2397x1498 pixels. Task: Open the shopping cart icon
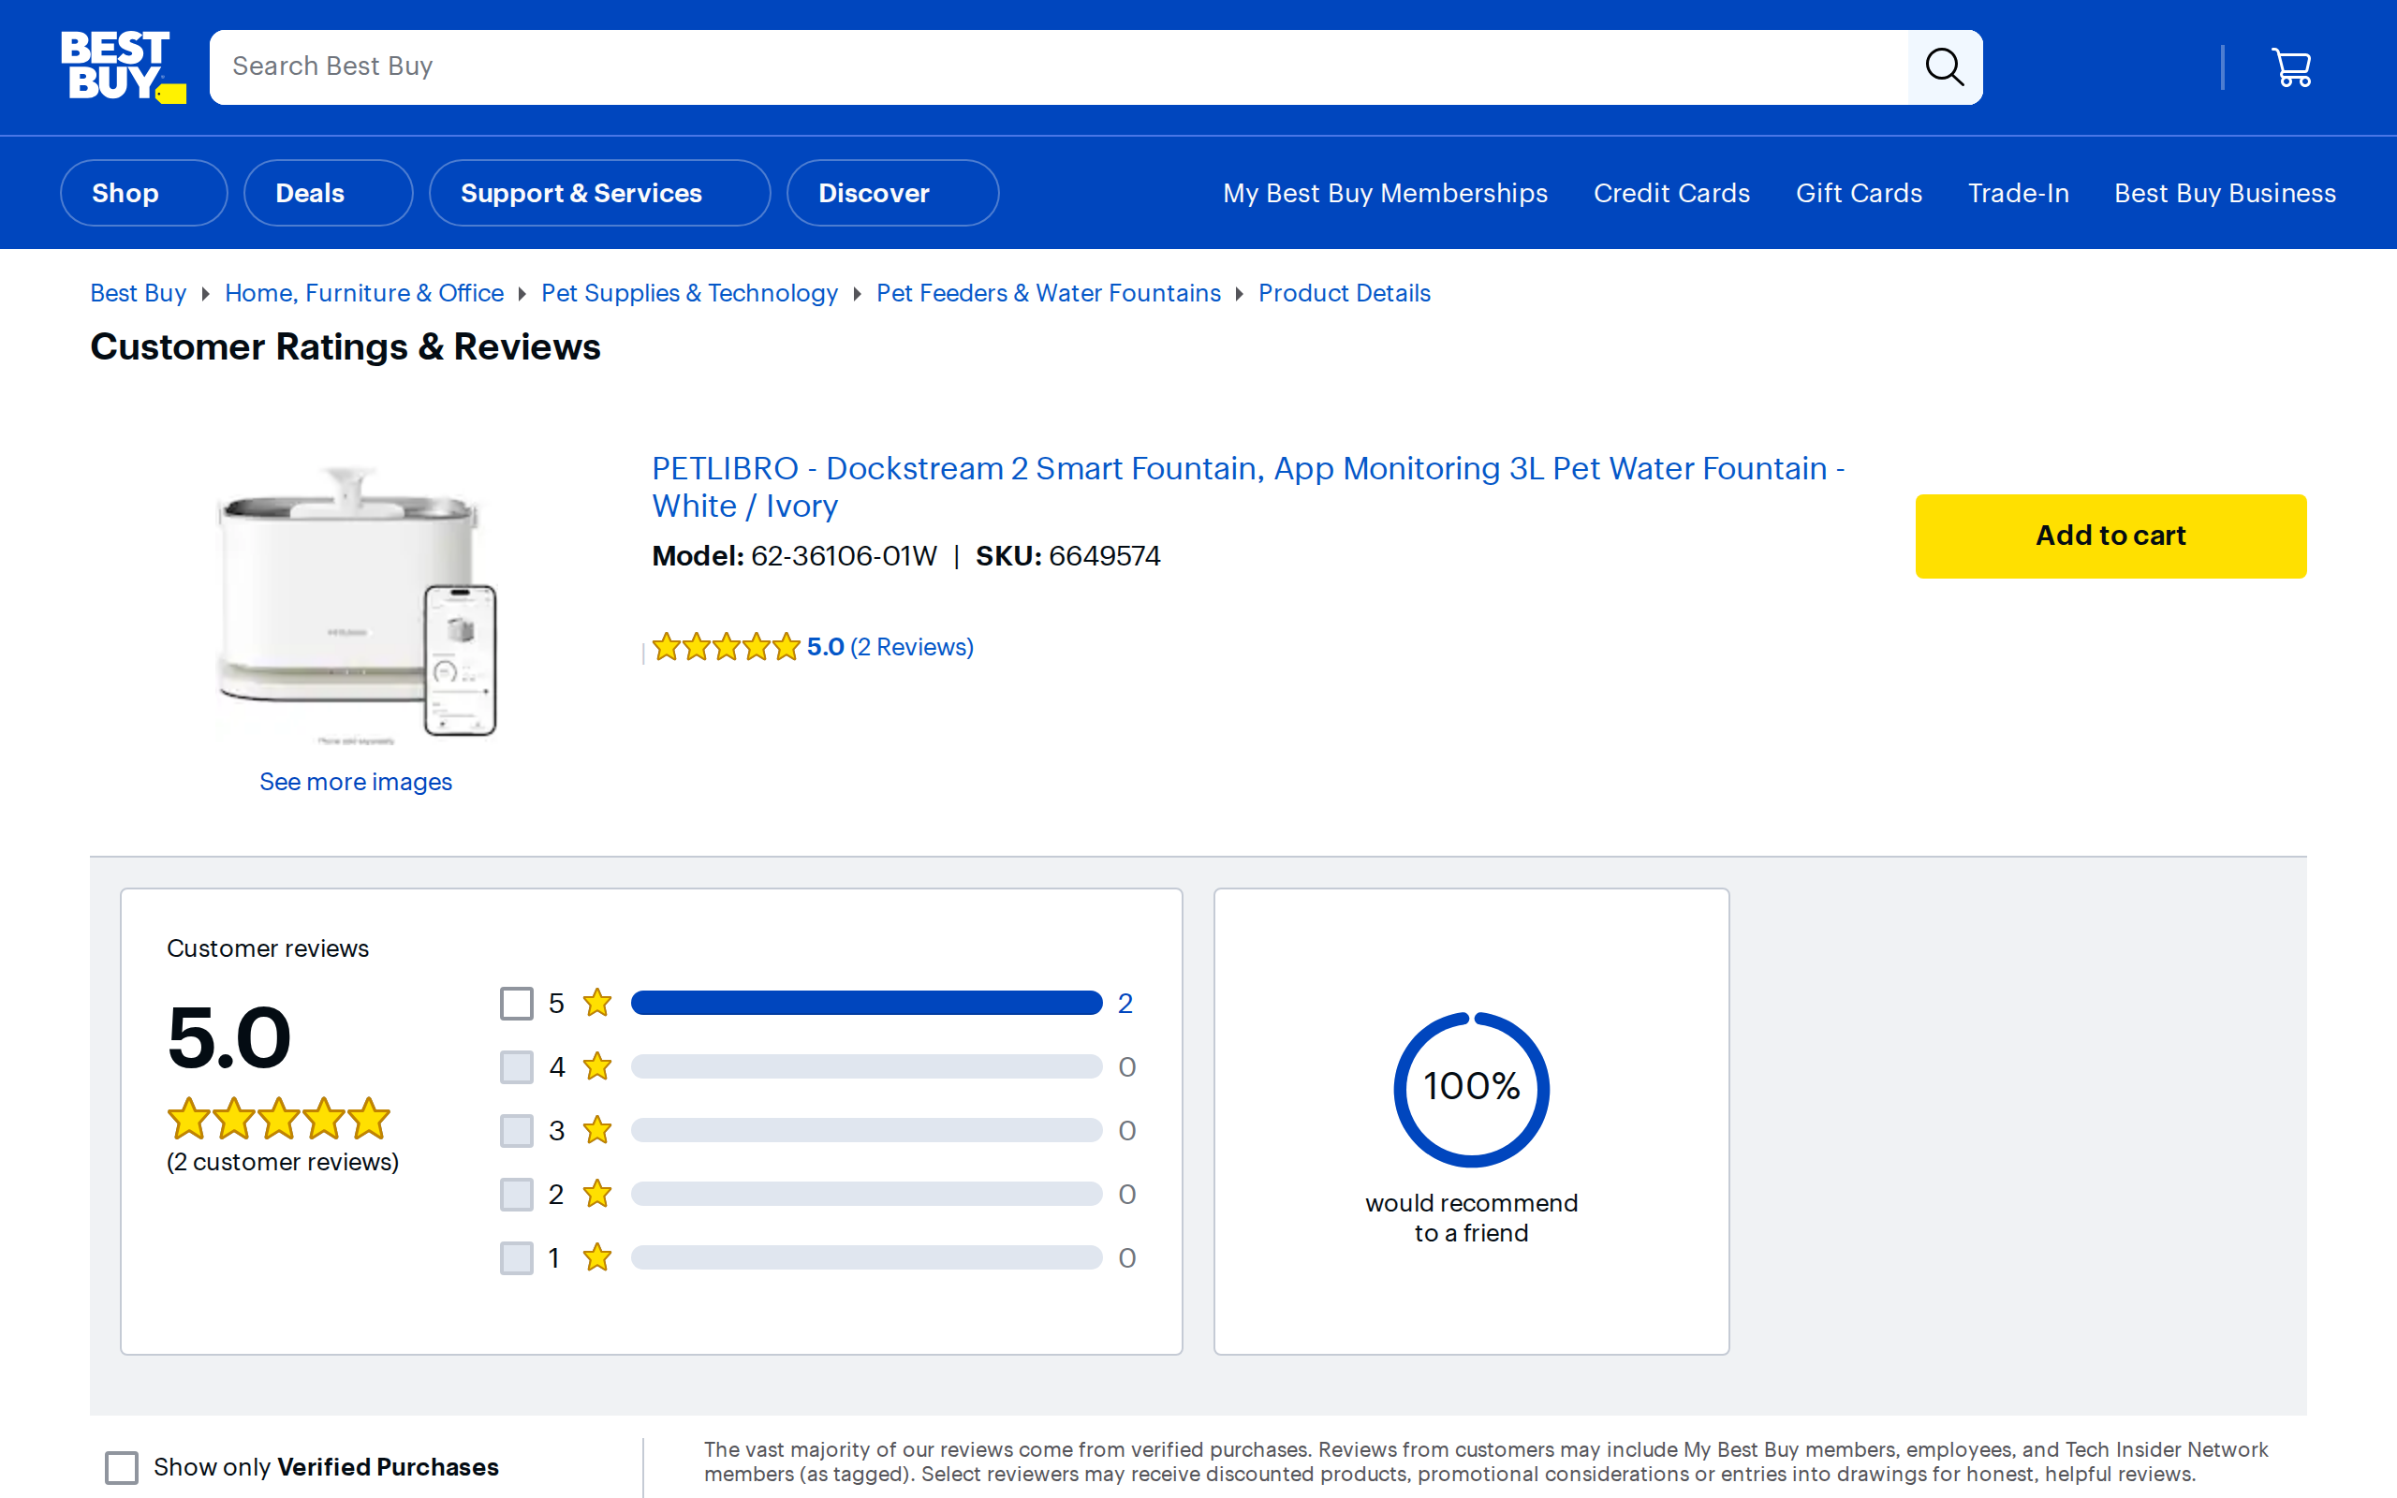point(2291,67)
